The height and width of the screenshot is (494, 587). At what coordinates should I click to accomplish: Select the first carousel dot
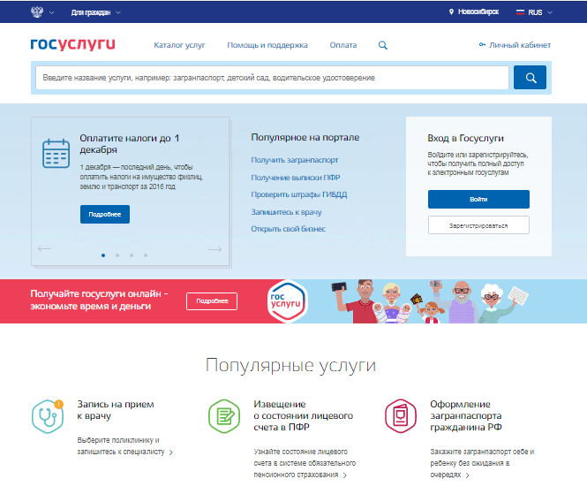tap(103, 255)
